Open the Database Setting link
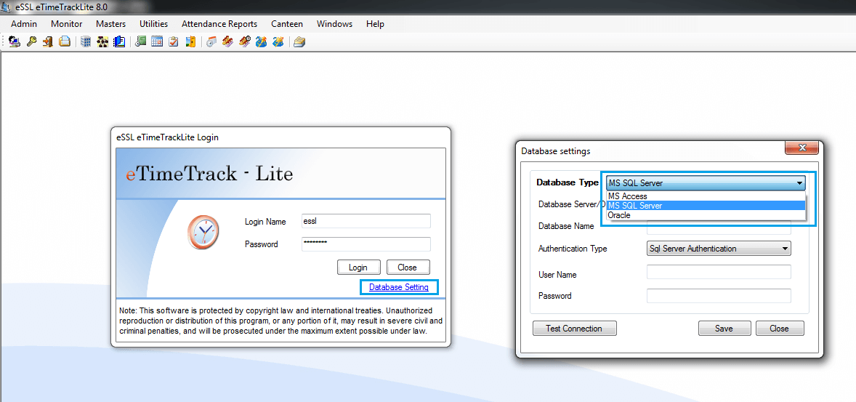 [399, 287]
